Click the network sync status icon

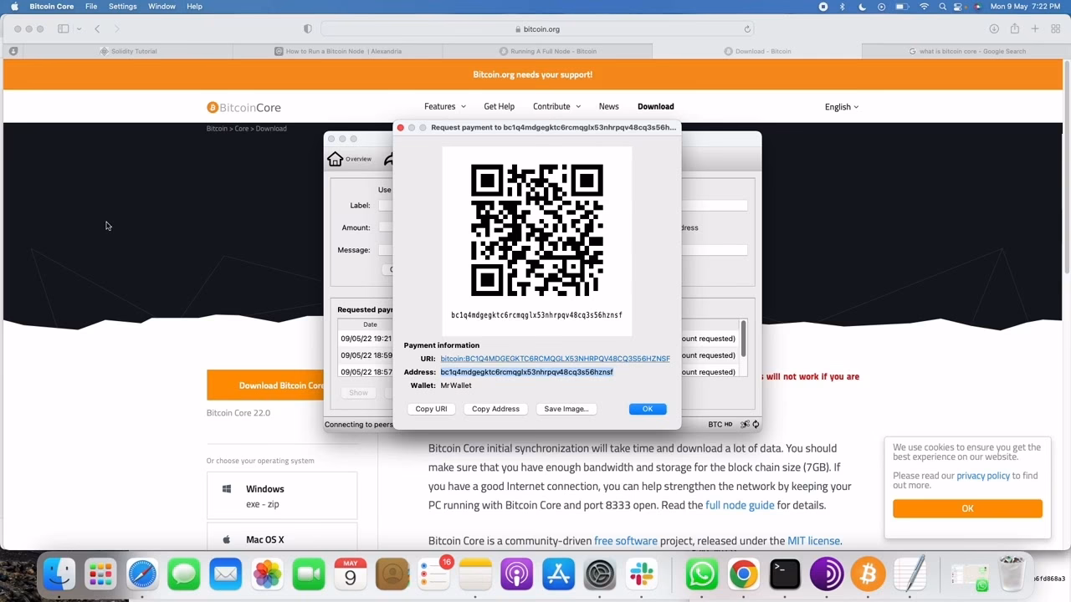pyautogui.click(x=756, y=425)
